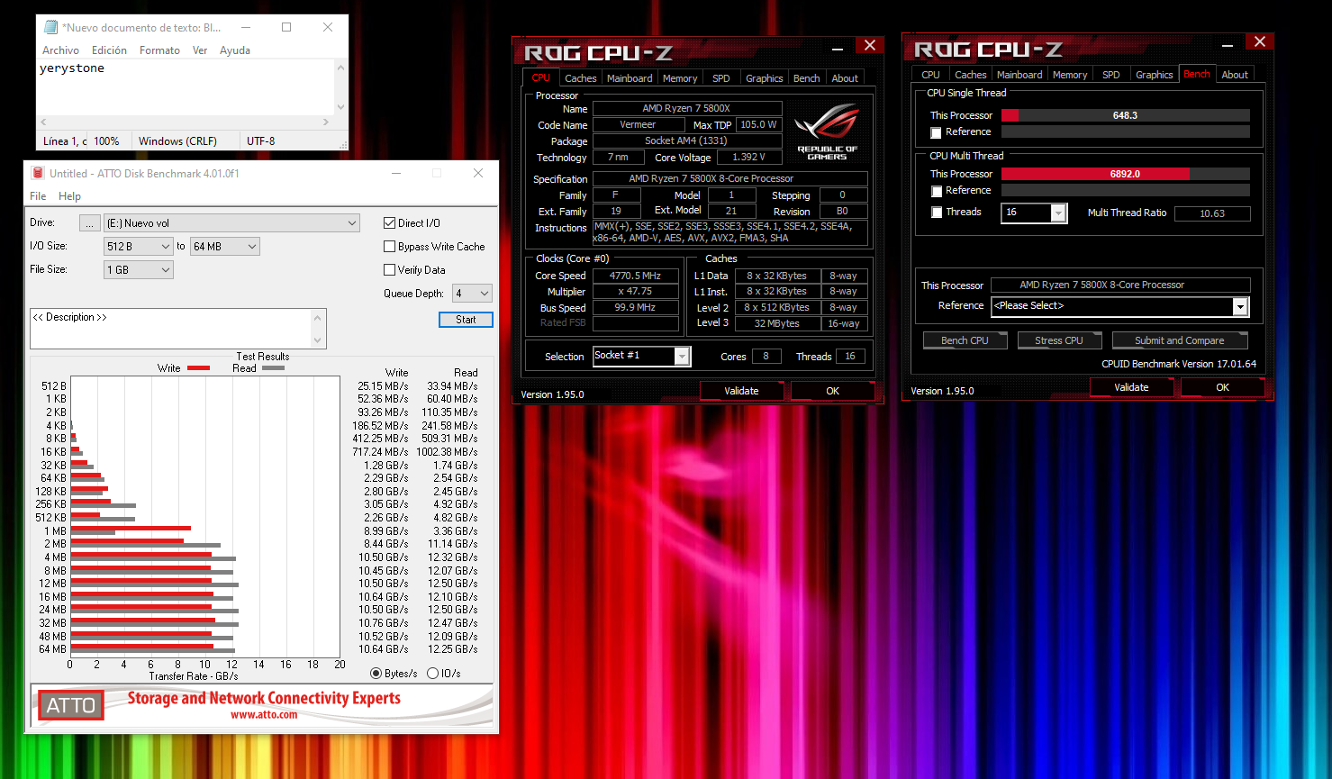Image resolution: width=1332 pixels, height=779 pixels.
Task: Open the Help menu in ATTO
Action: click(x=69, y=195)
